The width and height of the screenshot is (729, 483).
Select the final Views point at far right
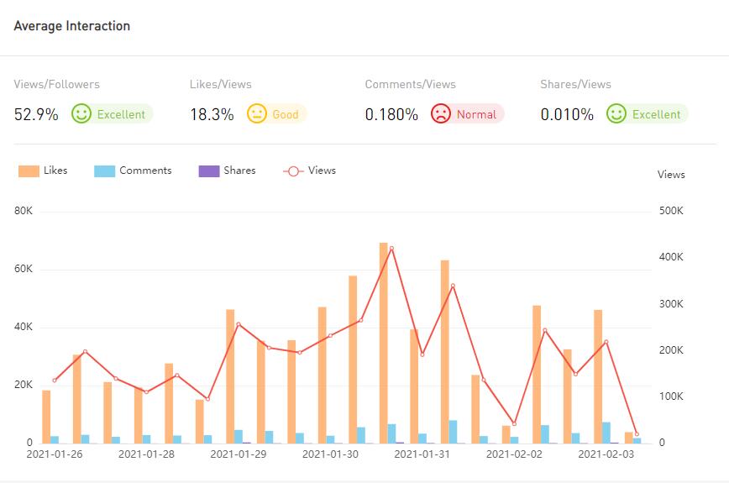[637, 434]
